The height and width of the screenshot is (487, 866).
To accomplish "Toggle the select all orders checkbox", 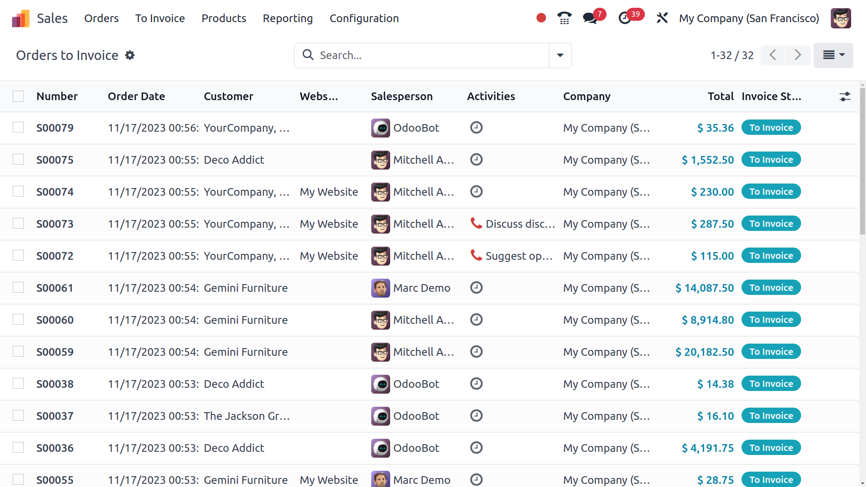I will point(18,96).
